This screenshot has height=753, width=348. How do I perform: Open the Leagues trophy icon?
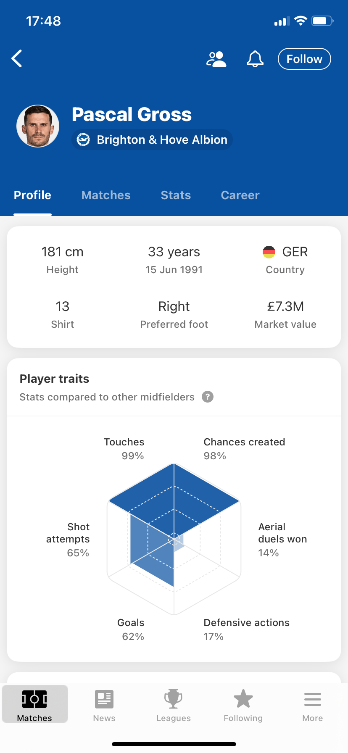[x=173, y=700]
